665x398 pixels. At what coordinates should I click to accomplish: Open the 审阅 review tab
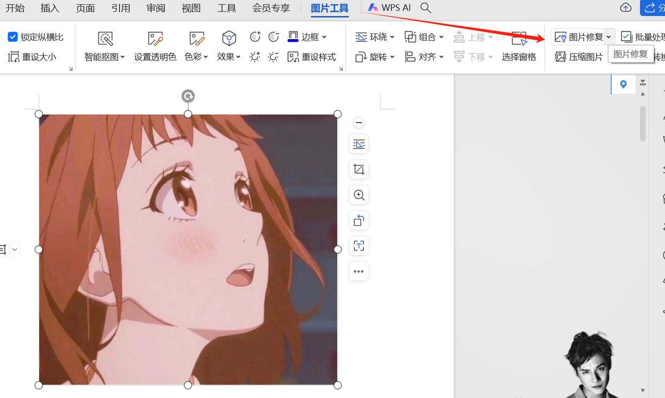(155, 8)
